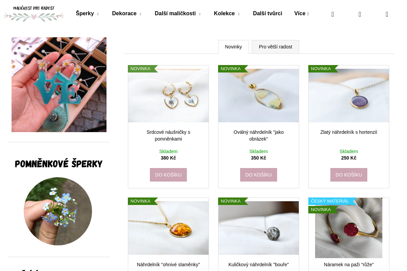The image size is (407, 271).
Task: Open the forget-me-not flowers circular image
Action: (x=58, y=211)
